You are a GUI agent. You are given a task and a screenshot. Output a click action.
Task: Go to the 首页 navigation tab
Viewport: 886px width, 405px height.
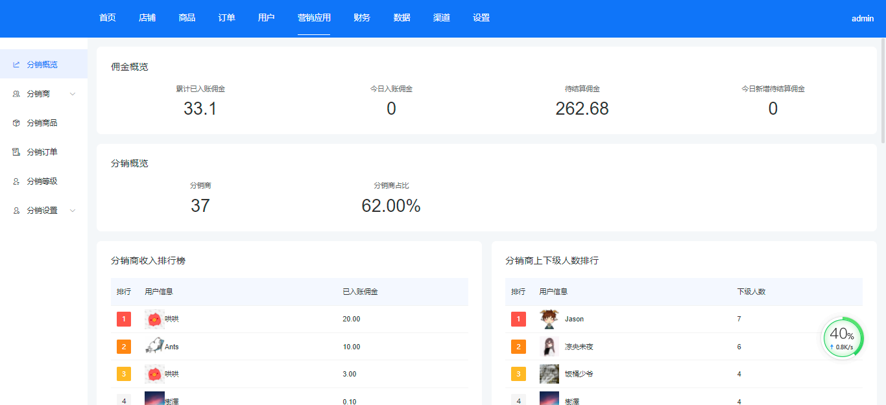point(108,18)
